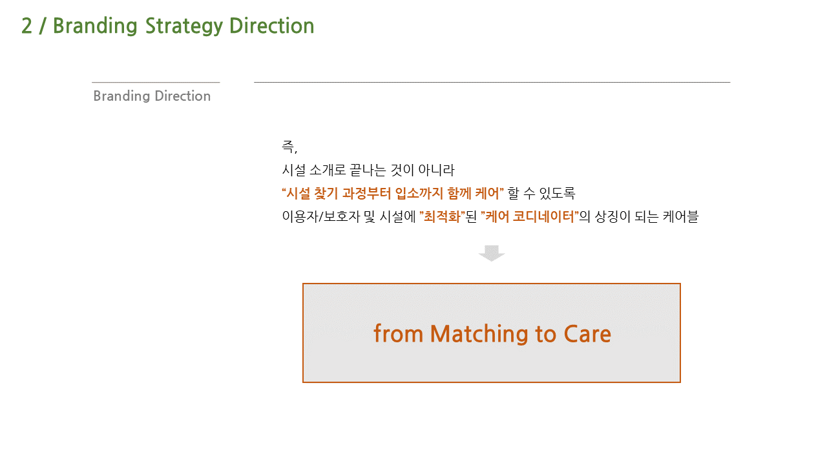Select the "from Matching to Care" text
Image resolution: width=827 pixels, height=465 pixels.
pyautogui.click(x=492, y=334)
